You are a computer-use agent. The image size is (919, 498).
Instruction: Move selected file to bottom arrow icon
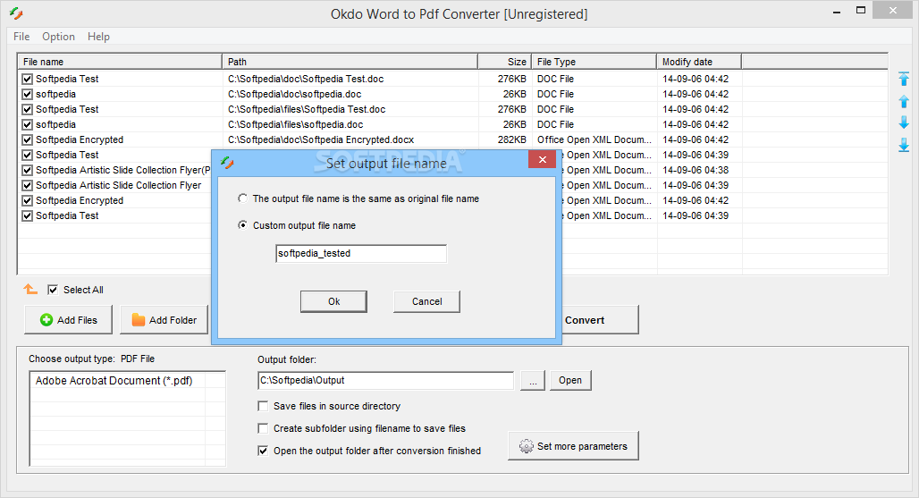[904, 146]
